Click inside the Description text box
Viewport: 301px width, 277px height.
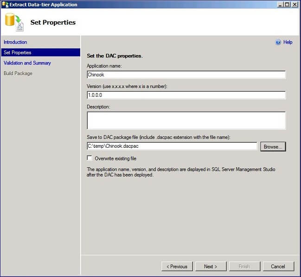point(186,120)
